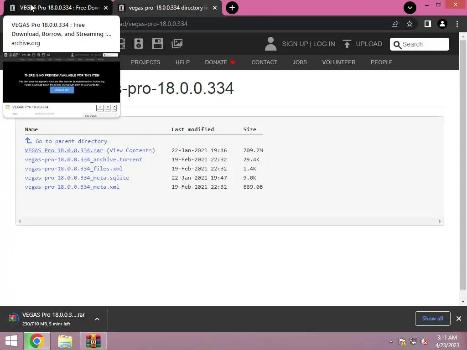The image size is (467, 350).
Task: Download VEGAS Pro 18.0.0.334.rar file
Action: click(64, 150)
